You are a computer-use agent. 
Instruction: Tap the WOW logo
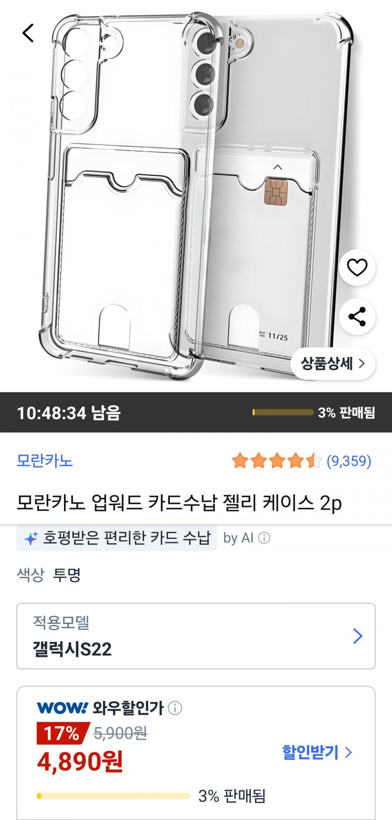click(x=62, y=708)
